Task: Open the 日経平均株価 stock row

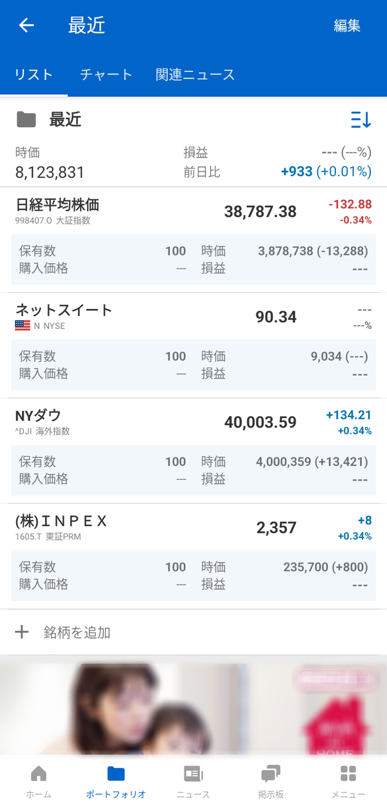Action: pyautogui.click(x=193, y=239)
